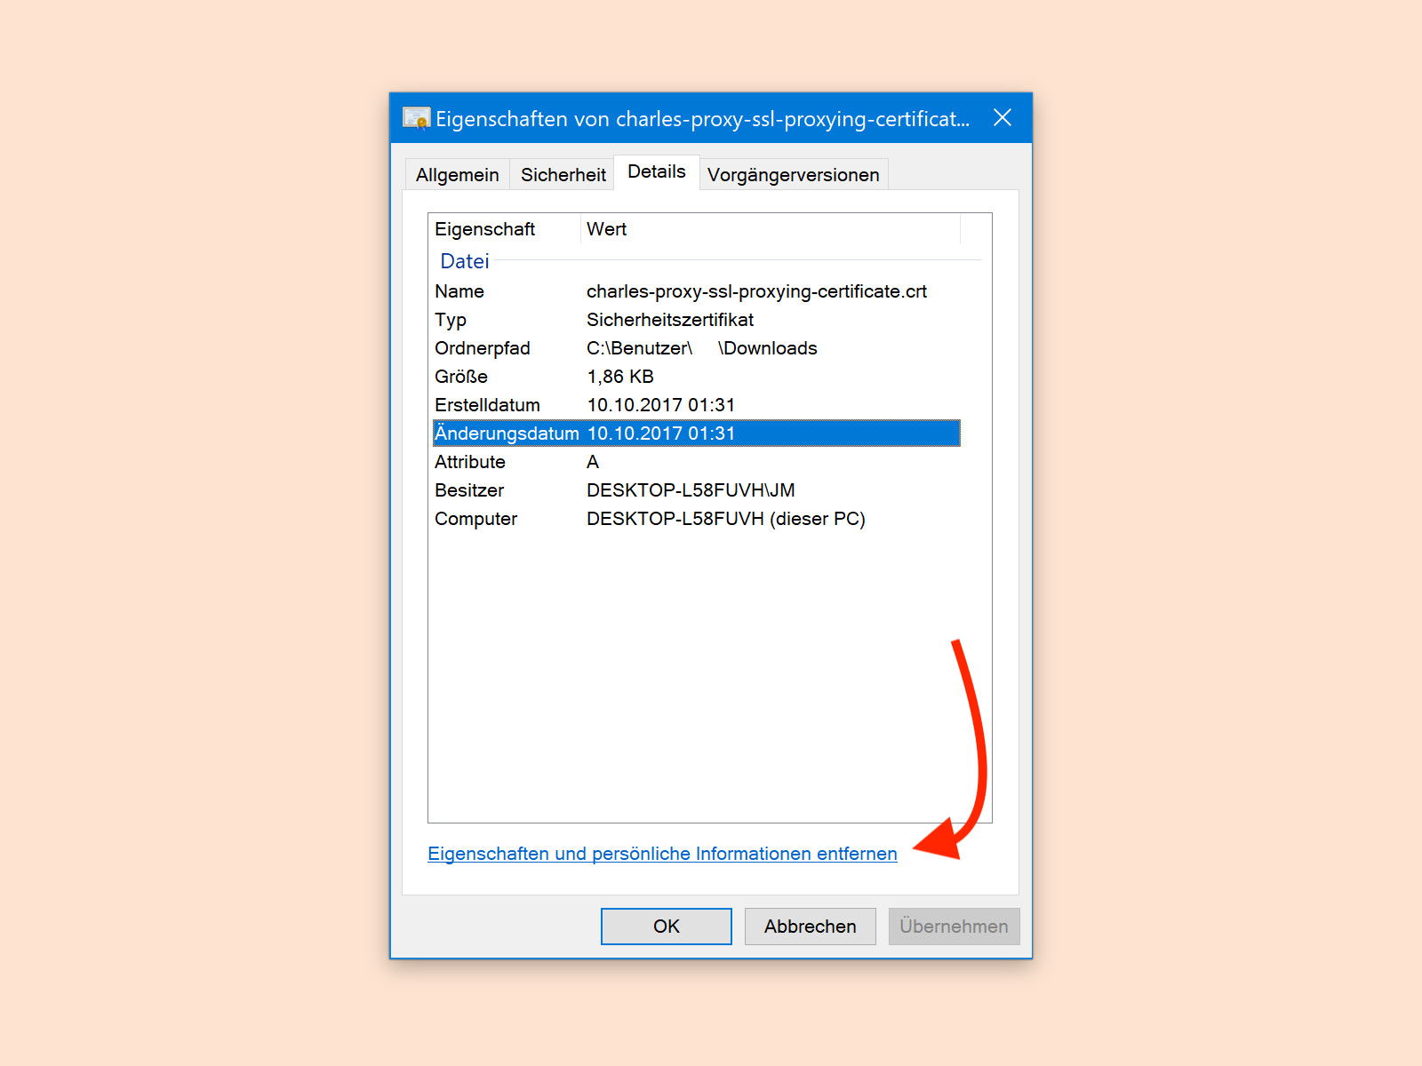Select the Attribute property row
Screen dimensions: 1422x1066
(x=696, y=462)
